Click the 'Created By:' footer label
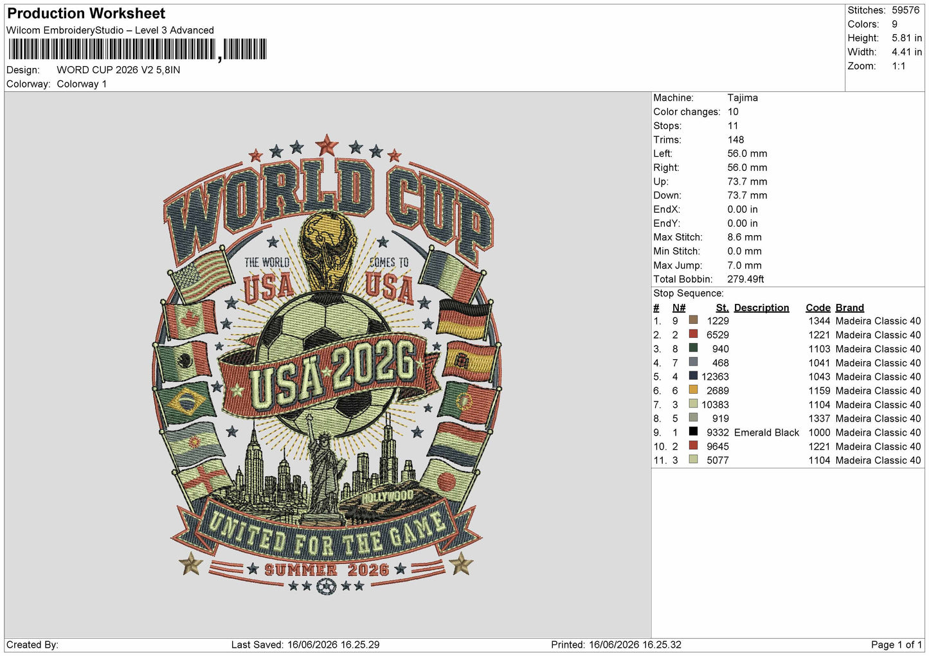Image resolution: width=929 pixels, height=656 pixels. [32, 644]
